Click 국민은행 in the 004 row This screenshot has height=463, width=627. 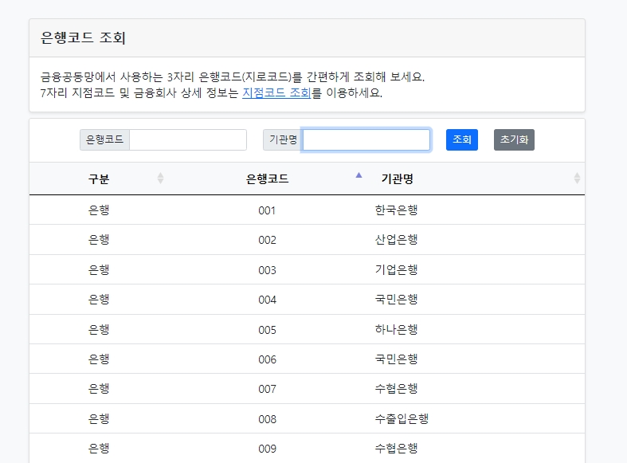pos(396,300)
